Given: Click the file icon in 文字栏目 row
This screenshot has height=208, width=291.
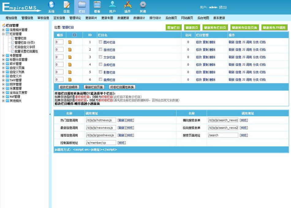Looking at the screenshot, I should (70, 57).
